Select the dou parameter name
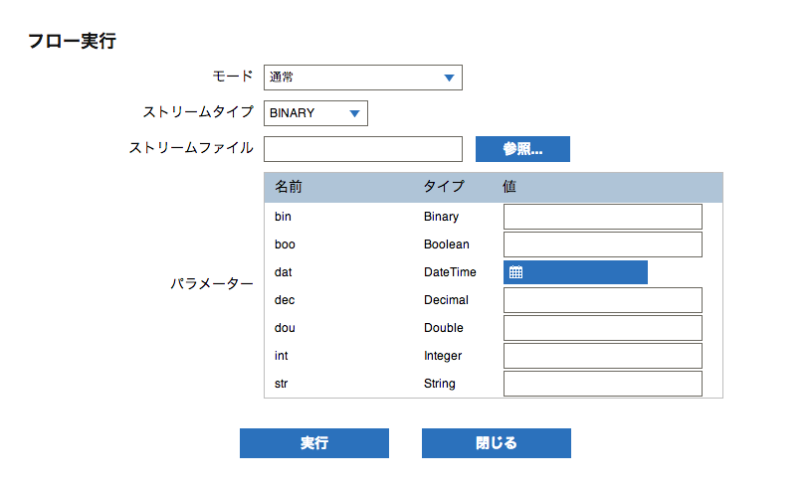Image resolution: width=810 pixels, height=486 pixels. [x=285, y=328]
